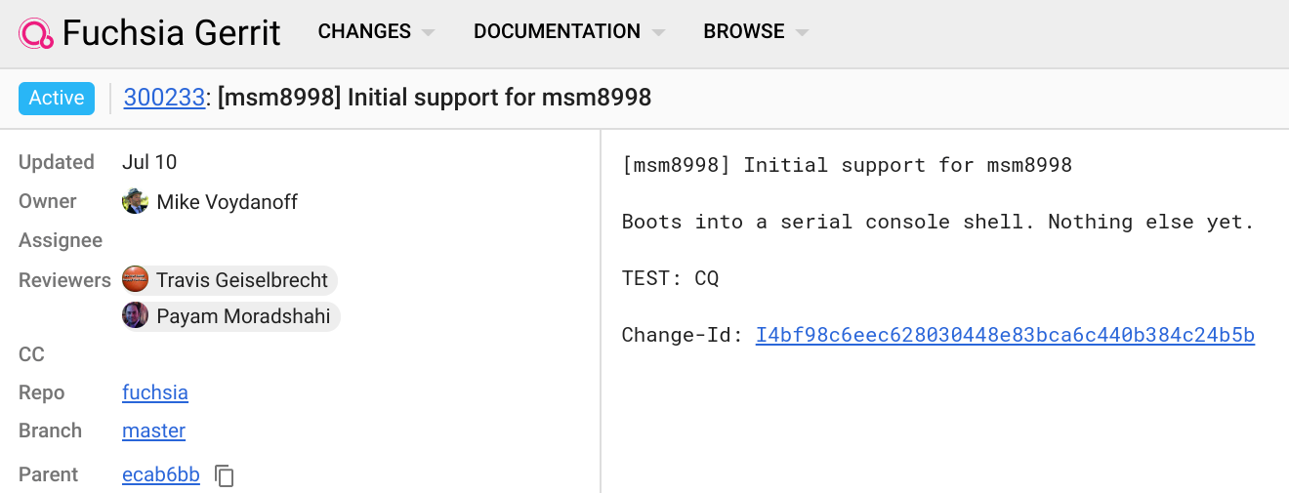Click Mike Voydanoff's avatar image
This screenshot has height=493, width=1289.
135,202
